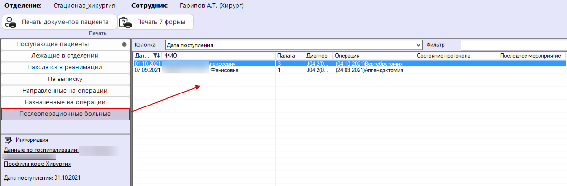567x186 pixels.
Task: Open Профили коек: Хирургия link
Action: pyautogui.click(x=37, y=164)
